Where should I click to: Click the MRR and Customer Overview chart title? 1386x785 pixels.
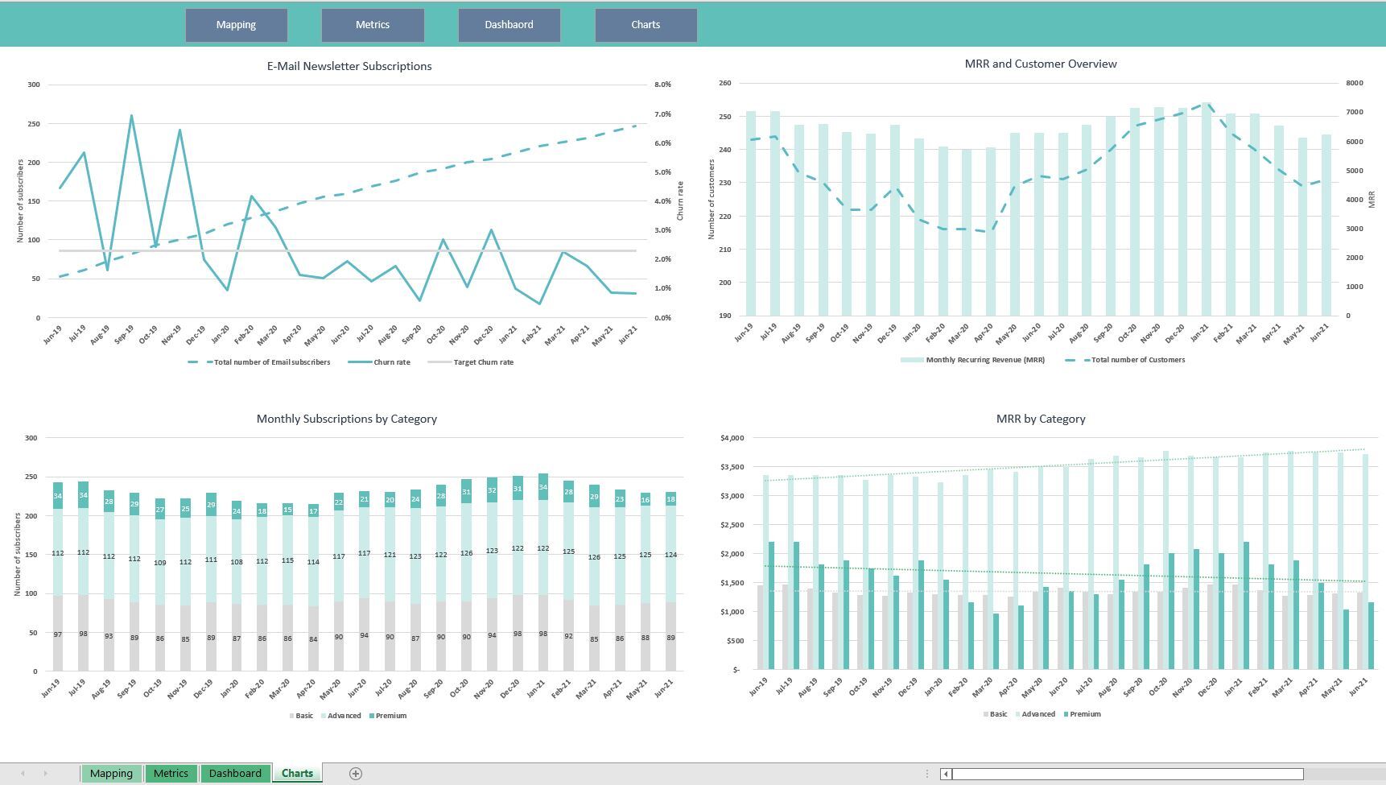coord(1040,64)
